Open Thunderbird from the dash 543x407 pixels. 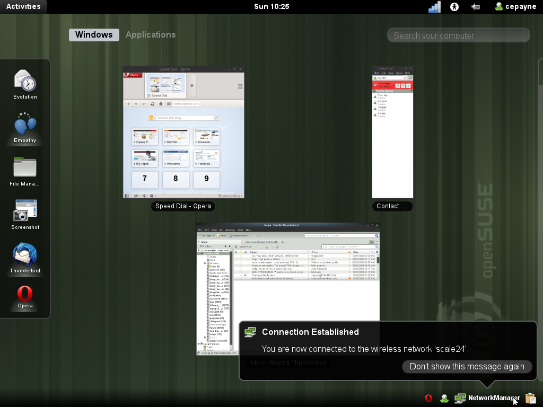(x=25, y=255)
